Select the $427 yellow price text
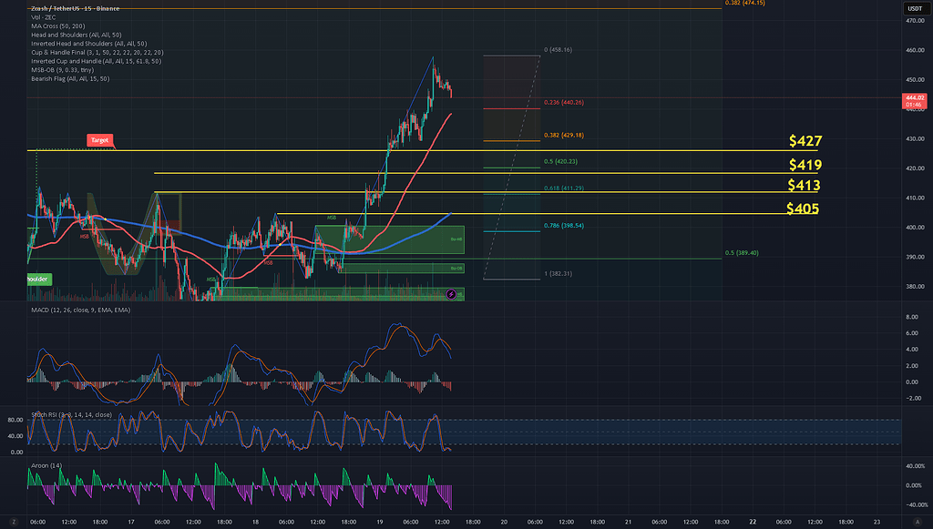 (x=806, y=141)
